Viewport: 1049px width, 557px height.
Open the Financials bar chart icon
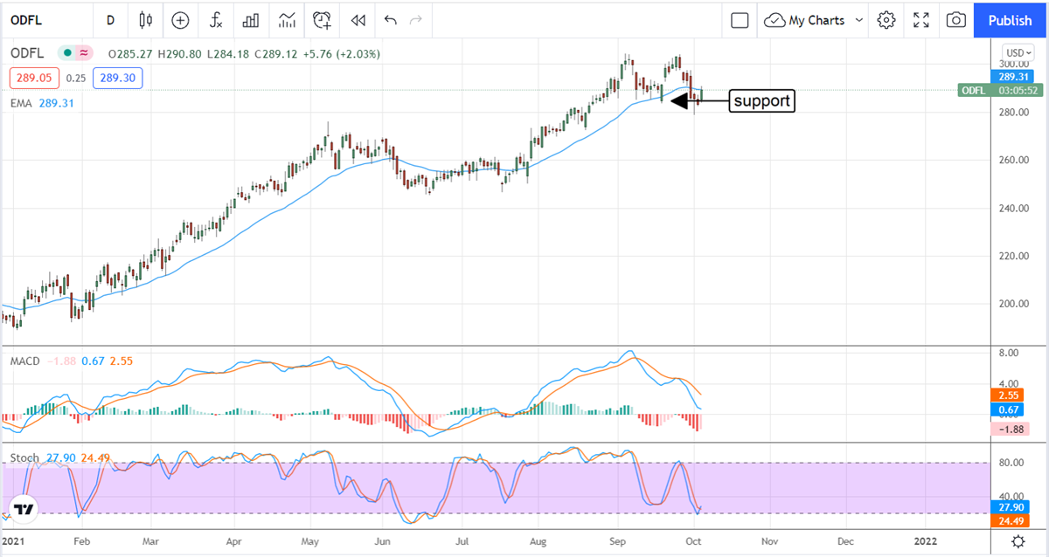251,19
